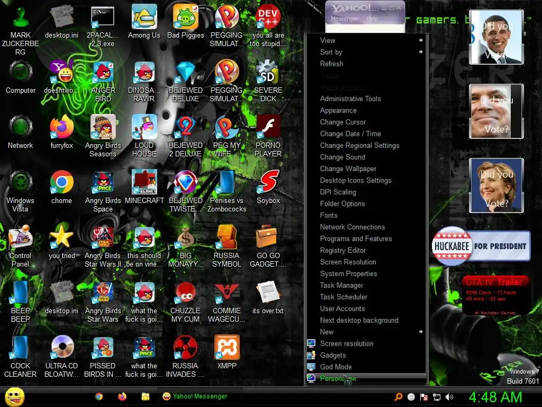Choose Screen Resolution menu entry under Registry Editor
This screenshot has width=542, height=407.
point(366,262)
